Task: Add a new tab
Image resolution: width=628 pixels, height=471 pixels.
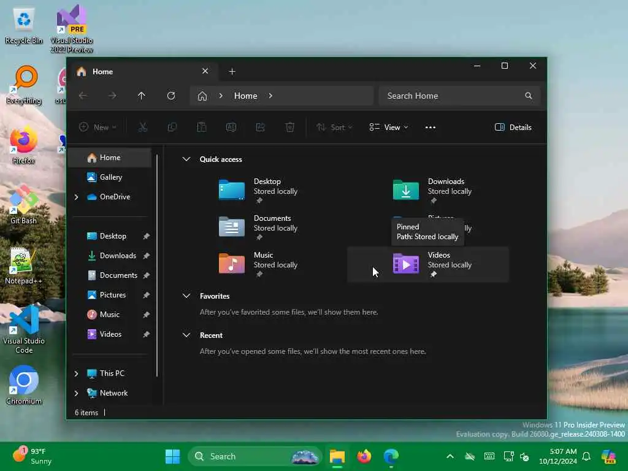Action: pos(232,72)
